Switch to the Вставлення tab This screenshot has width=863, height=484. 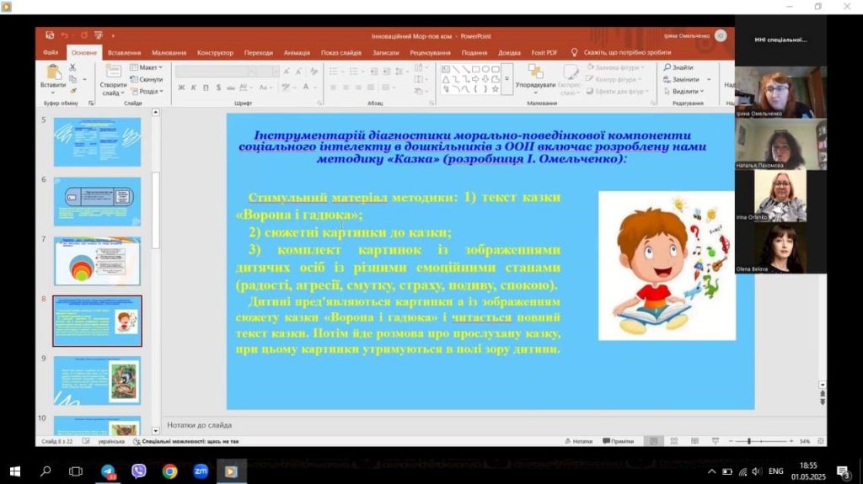coord(125,53)
